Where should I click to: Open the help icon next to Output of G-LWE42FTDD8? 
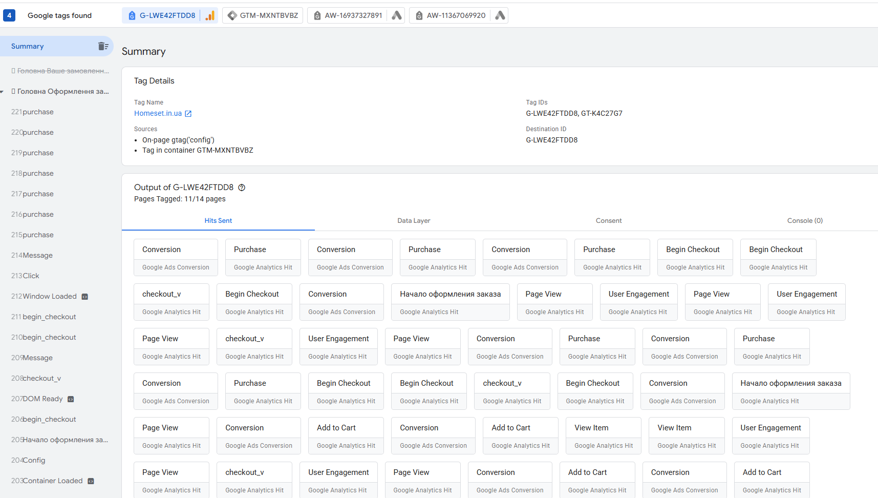click(x=242, y=188)
